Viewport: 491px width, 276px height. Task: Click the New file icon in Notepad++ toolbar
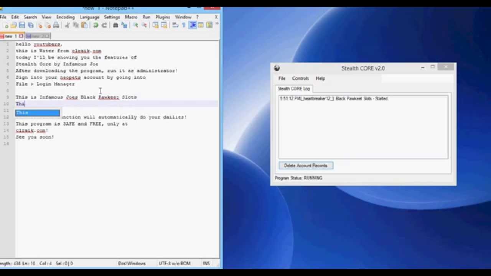5,25
